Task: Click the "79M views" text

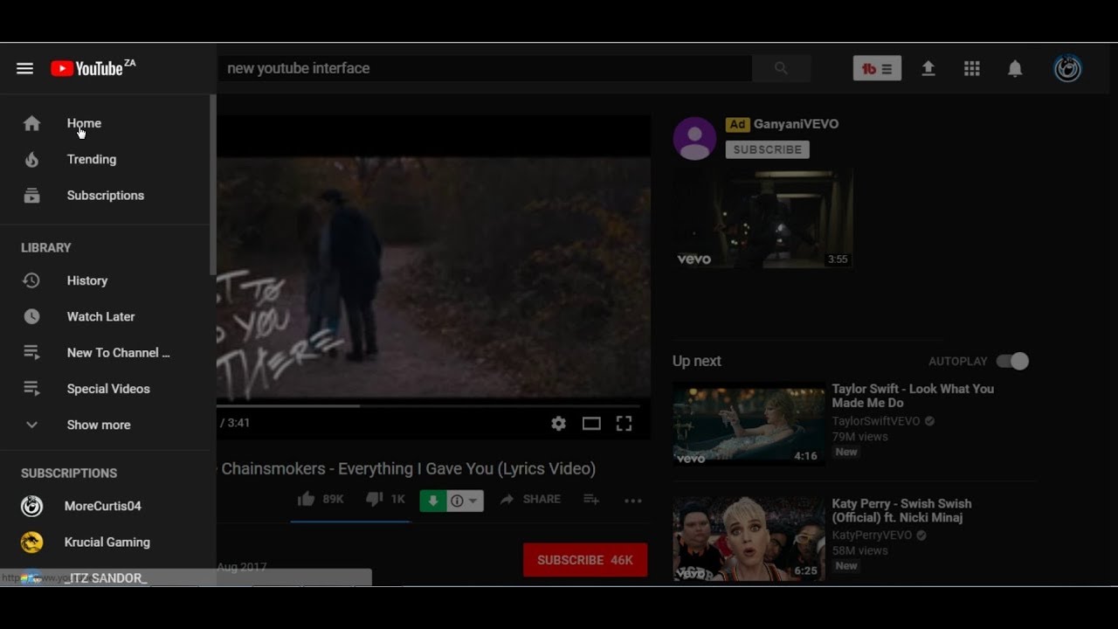Action: 859,437
